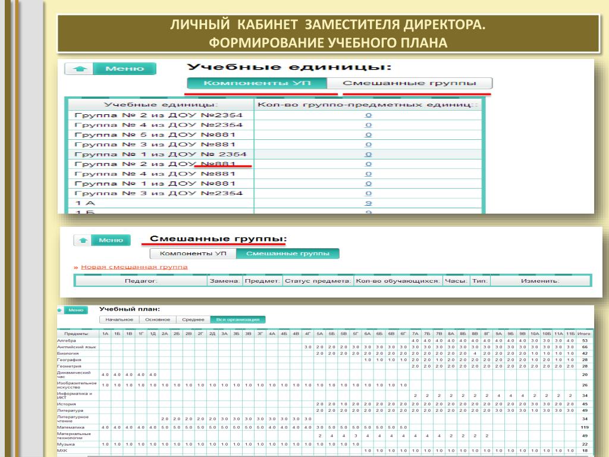Click the Предметы header in the curriculum table
609x457 pixels.
77,333
